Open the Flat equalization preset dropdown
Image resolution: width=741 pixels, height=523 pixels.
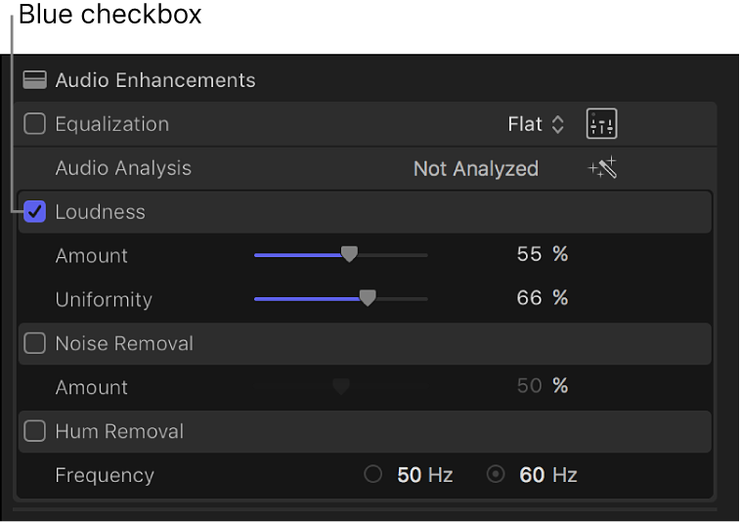[536, 124]
